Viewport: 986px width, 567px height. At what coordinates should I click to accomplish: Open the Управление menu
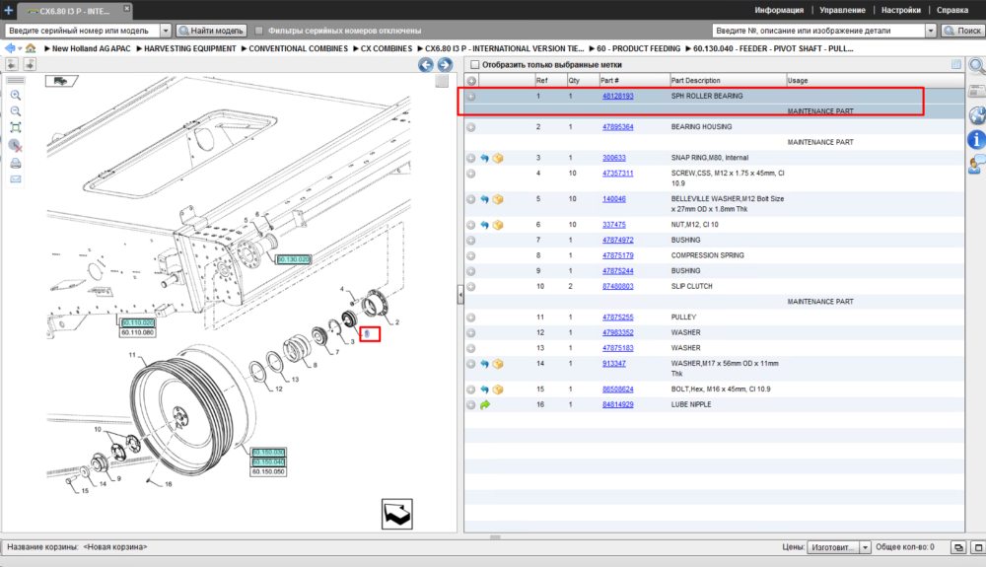(842, 10)
